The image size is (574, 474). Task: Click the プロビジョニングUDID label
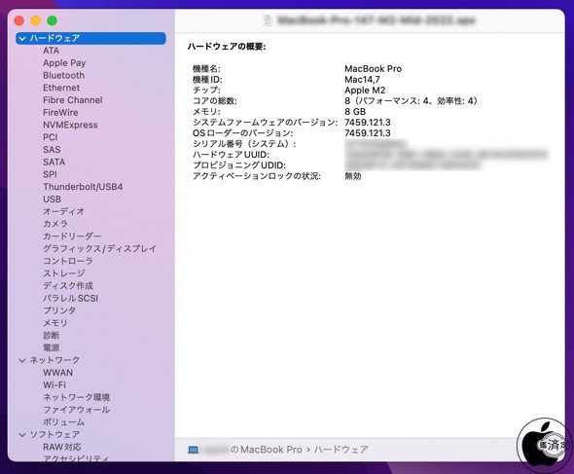[x=239, y=165]
